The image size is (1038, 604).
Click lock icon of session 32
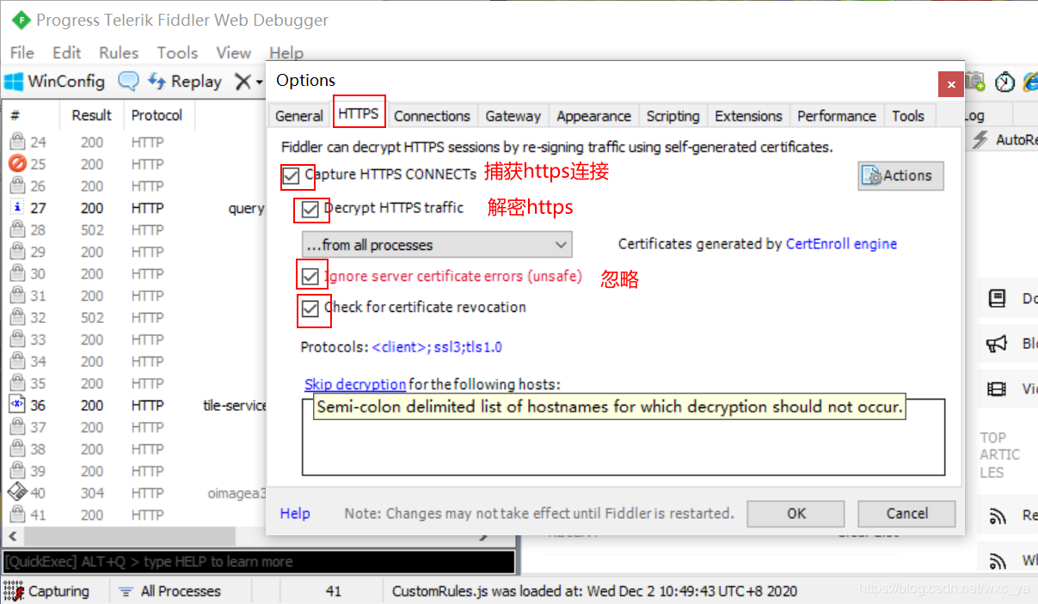[17, 318]
